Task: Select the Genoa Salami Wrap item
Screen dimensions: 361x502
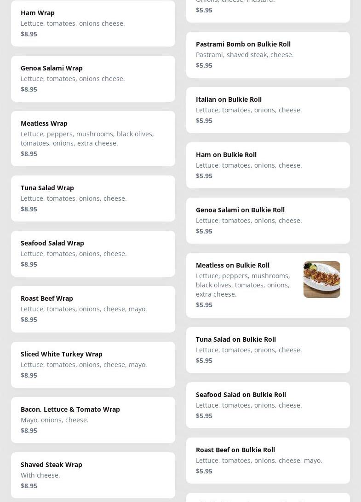Action: coord(93,78)
